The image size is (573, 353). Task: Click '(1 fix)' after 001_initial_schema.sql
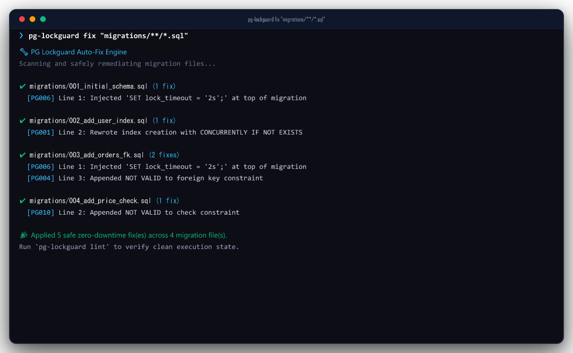pos(164,86)
